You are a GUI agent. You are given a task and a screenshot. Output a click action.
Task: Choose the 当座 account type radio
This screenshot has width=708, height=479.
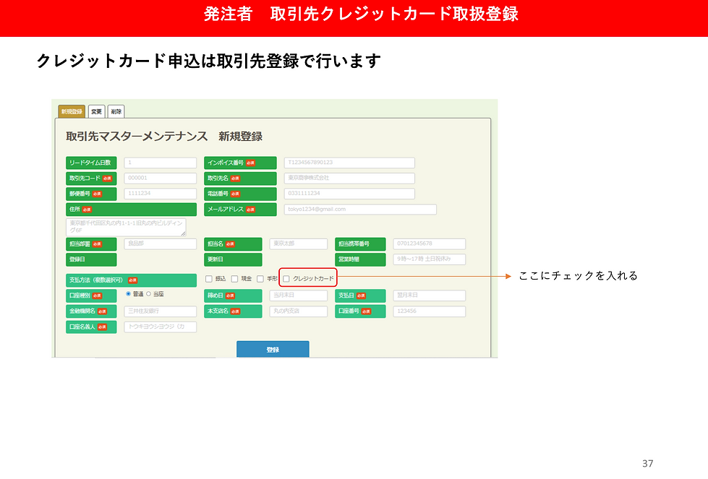coord(148,293)
